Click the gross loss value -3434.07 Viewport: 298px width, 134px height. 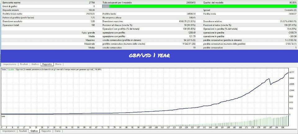point(292,14)
